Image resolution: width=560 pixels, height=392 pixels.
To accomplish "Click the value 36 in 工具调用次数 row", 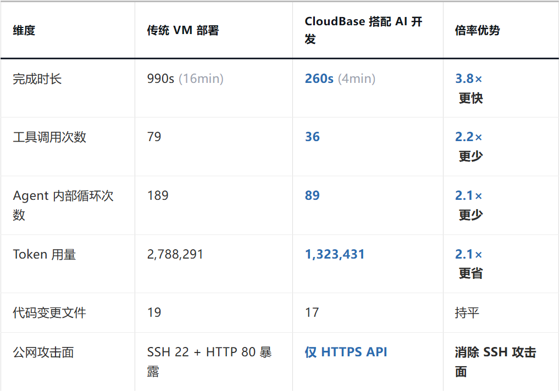I will point(312,137).
